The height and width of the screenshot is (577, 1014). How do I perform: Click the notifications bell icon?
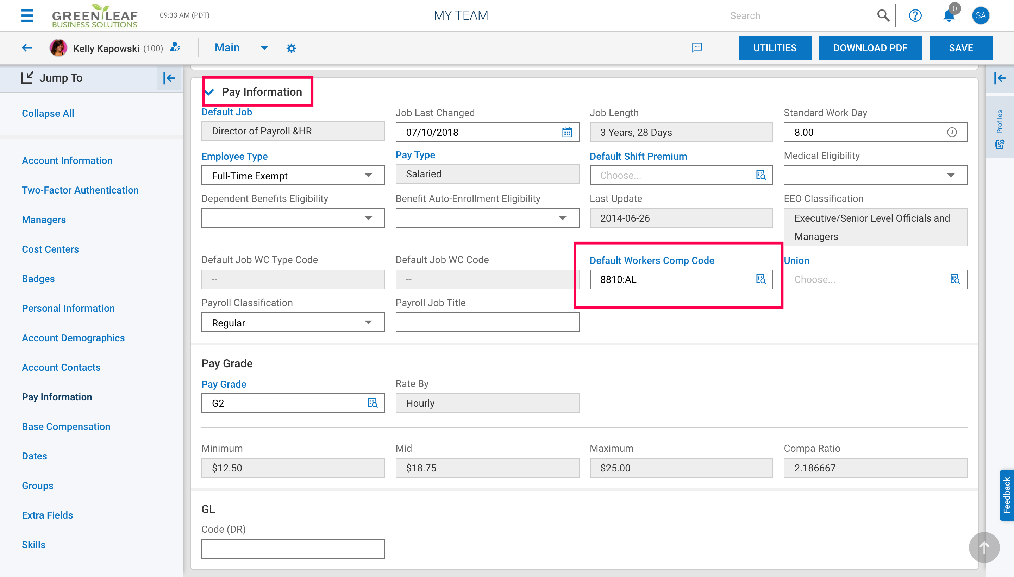click(x=949, y=16)
